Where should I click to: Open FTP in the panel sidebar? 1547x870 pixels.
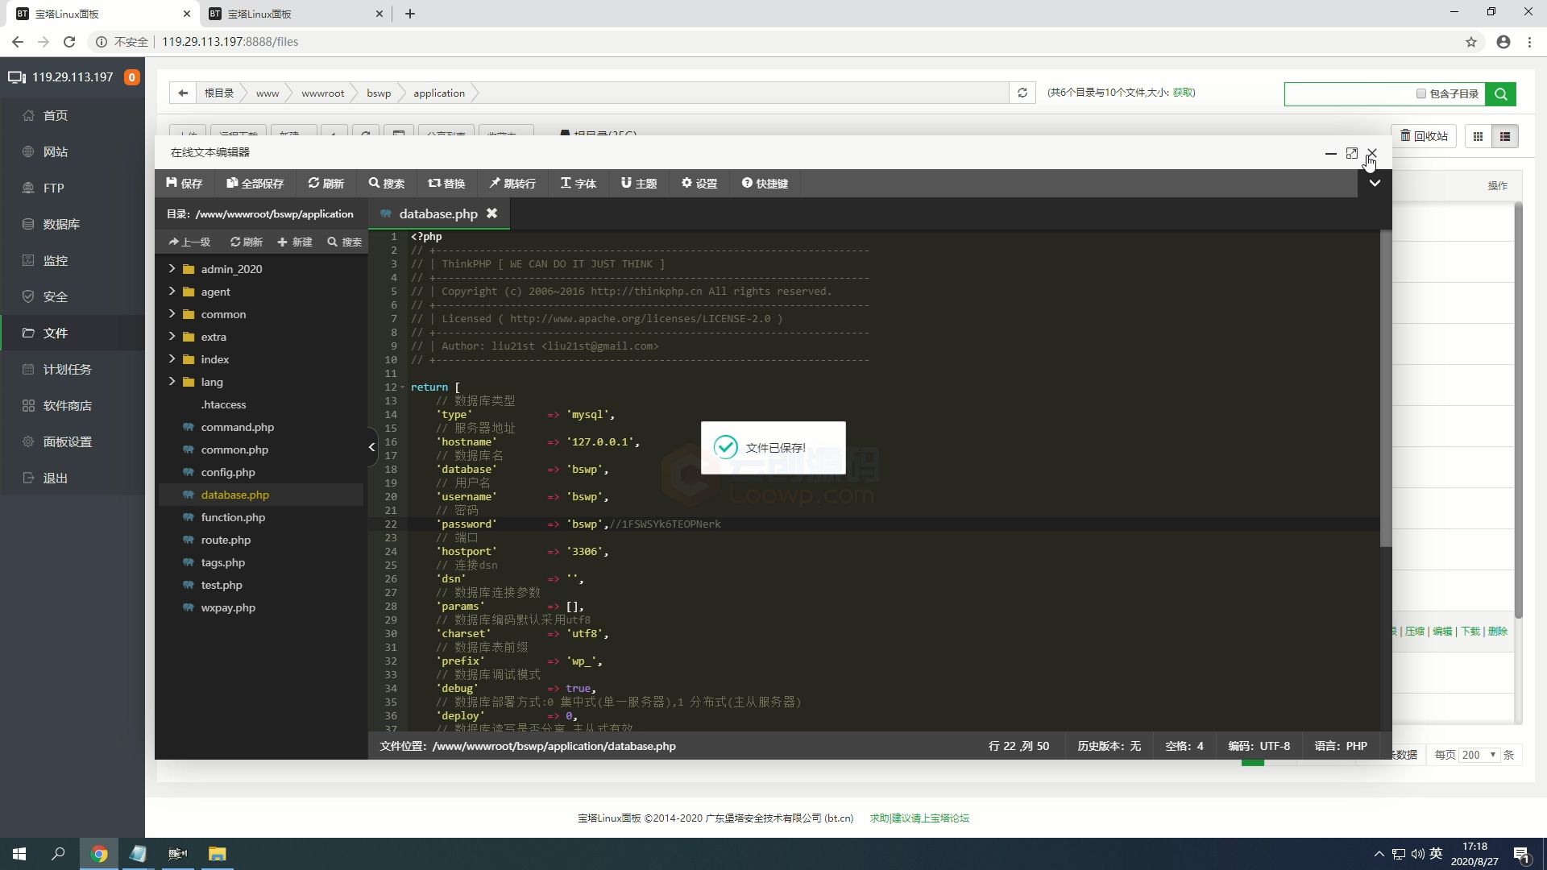(x=53, y=188)
